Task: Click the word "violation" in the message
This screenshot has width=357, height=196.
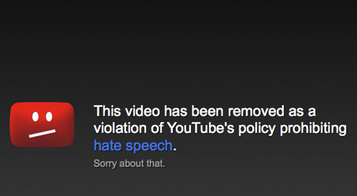Action: 120,128
